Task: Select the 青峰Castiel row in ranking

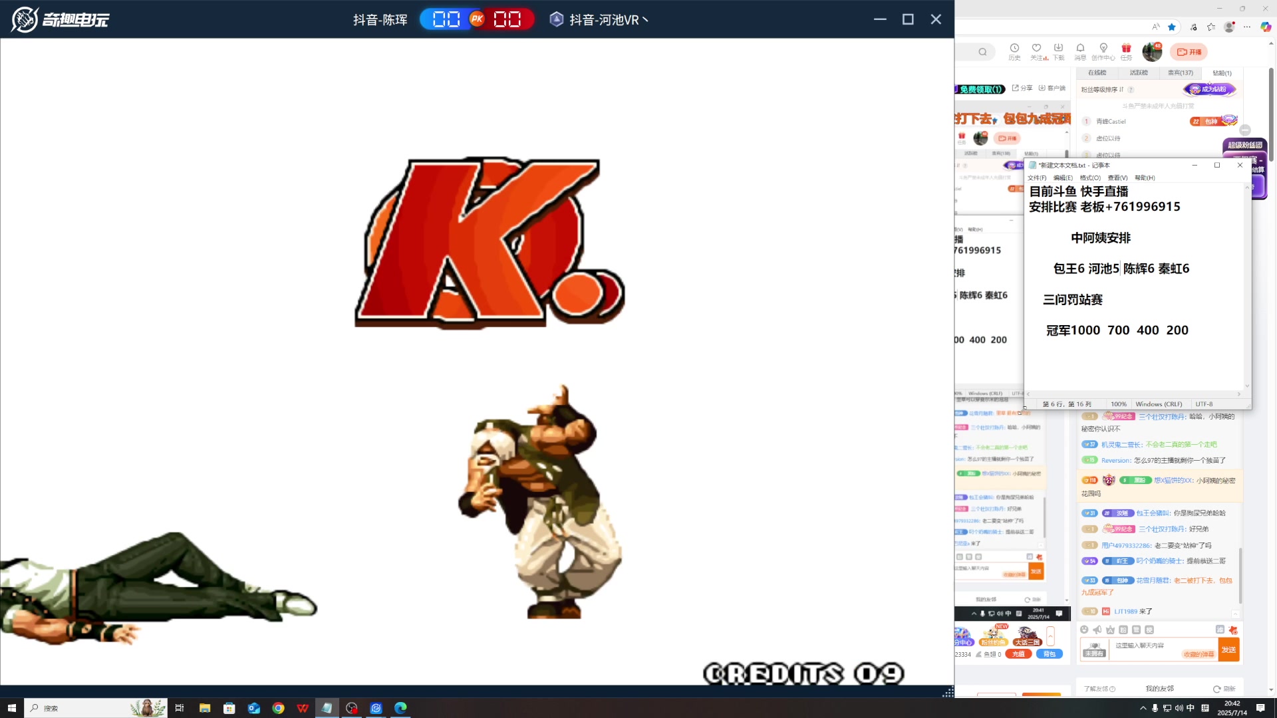Action: pyautogui.click(x=1160, y=121)
